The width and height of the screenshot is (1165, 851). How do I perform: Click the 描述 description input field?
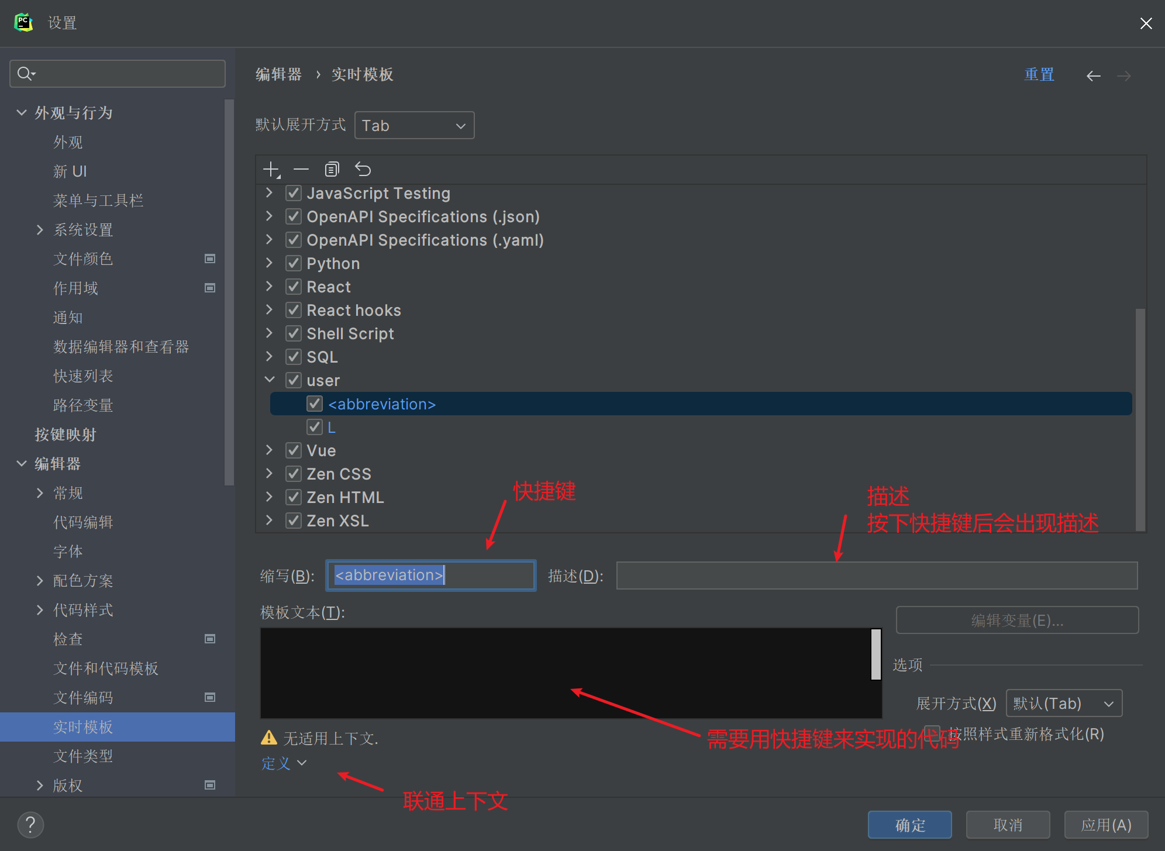point(877,576)
